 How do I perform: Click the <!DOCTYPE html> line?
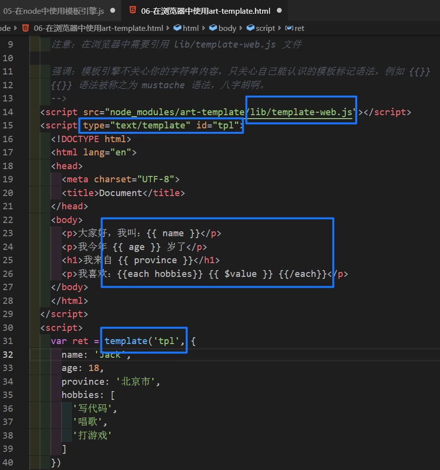91,139
